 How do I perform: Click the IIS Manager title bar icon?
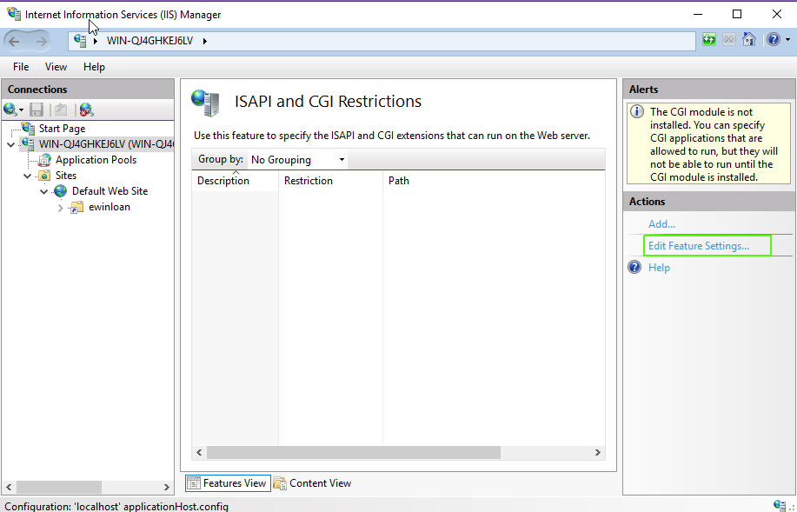(x=14, y=14)
